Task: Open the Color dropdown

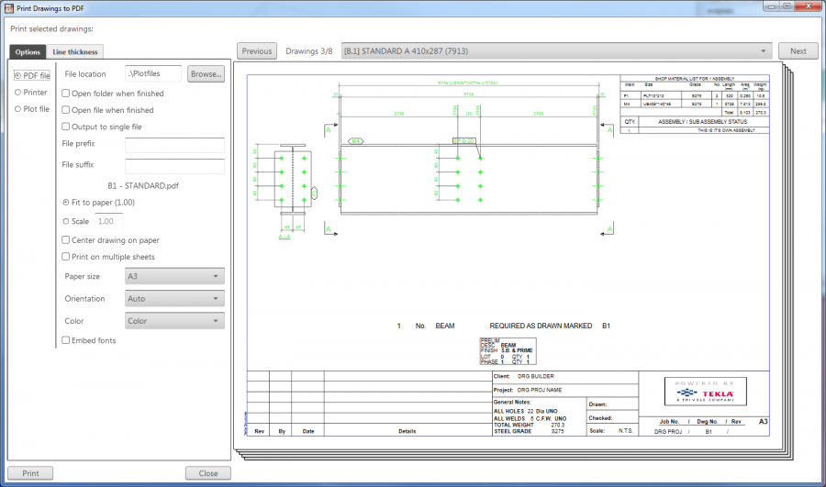Action: pyautogui.click(x=174, y=321)
